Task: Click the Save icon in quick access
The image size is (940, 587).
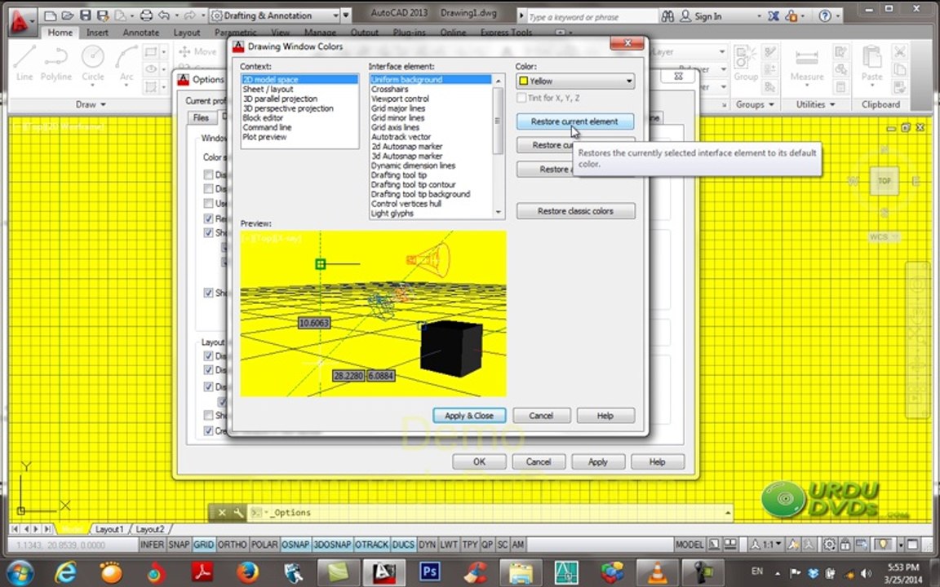Action: (x=85, y=15)
